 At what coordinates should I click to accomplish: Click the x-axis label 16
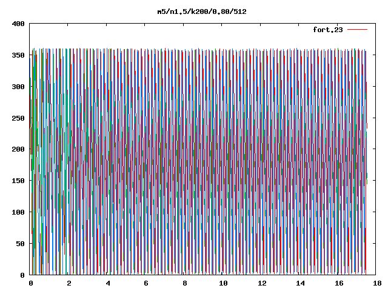click(x=339, y=283)
